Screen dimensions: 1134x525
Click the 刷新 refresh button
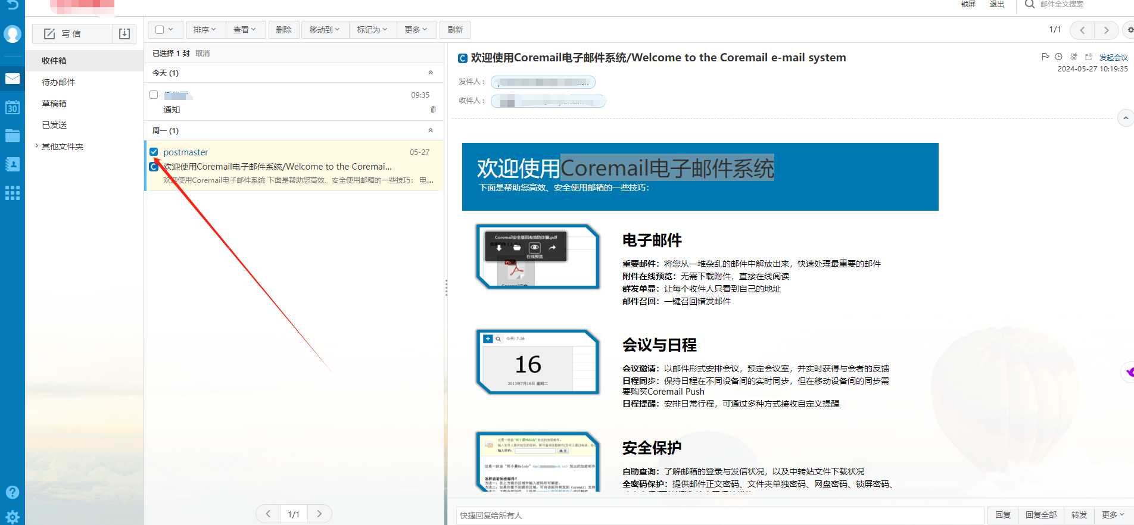tap(455, 30)
